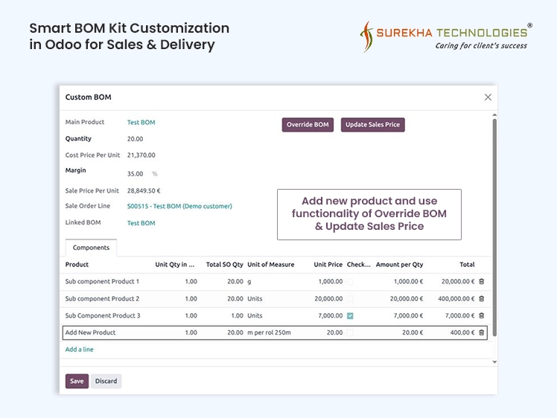The height and width of the screenshot is (418, 557).
Task: Delete Sub component Product 1 row trash icon
Action: pos(481,282)
